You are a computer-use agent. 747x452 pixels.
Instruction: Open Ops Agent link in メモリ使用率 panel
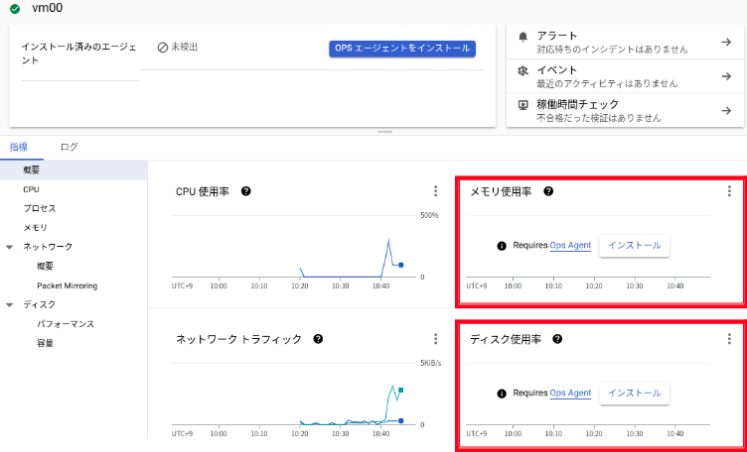(x=570, y=246)
